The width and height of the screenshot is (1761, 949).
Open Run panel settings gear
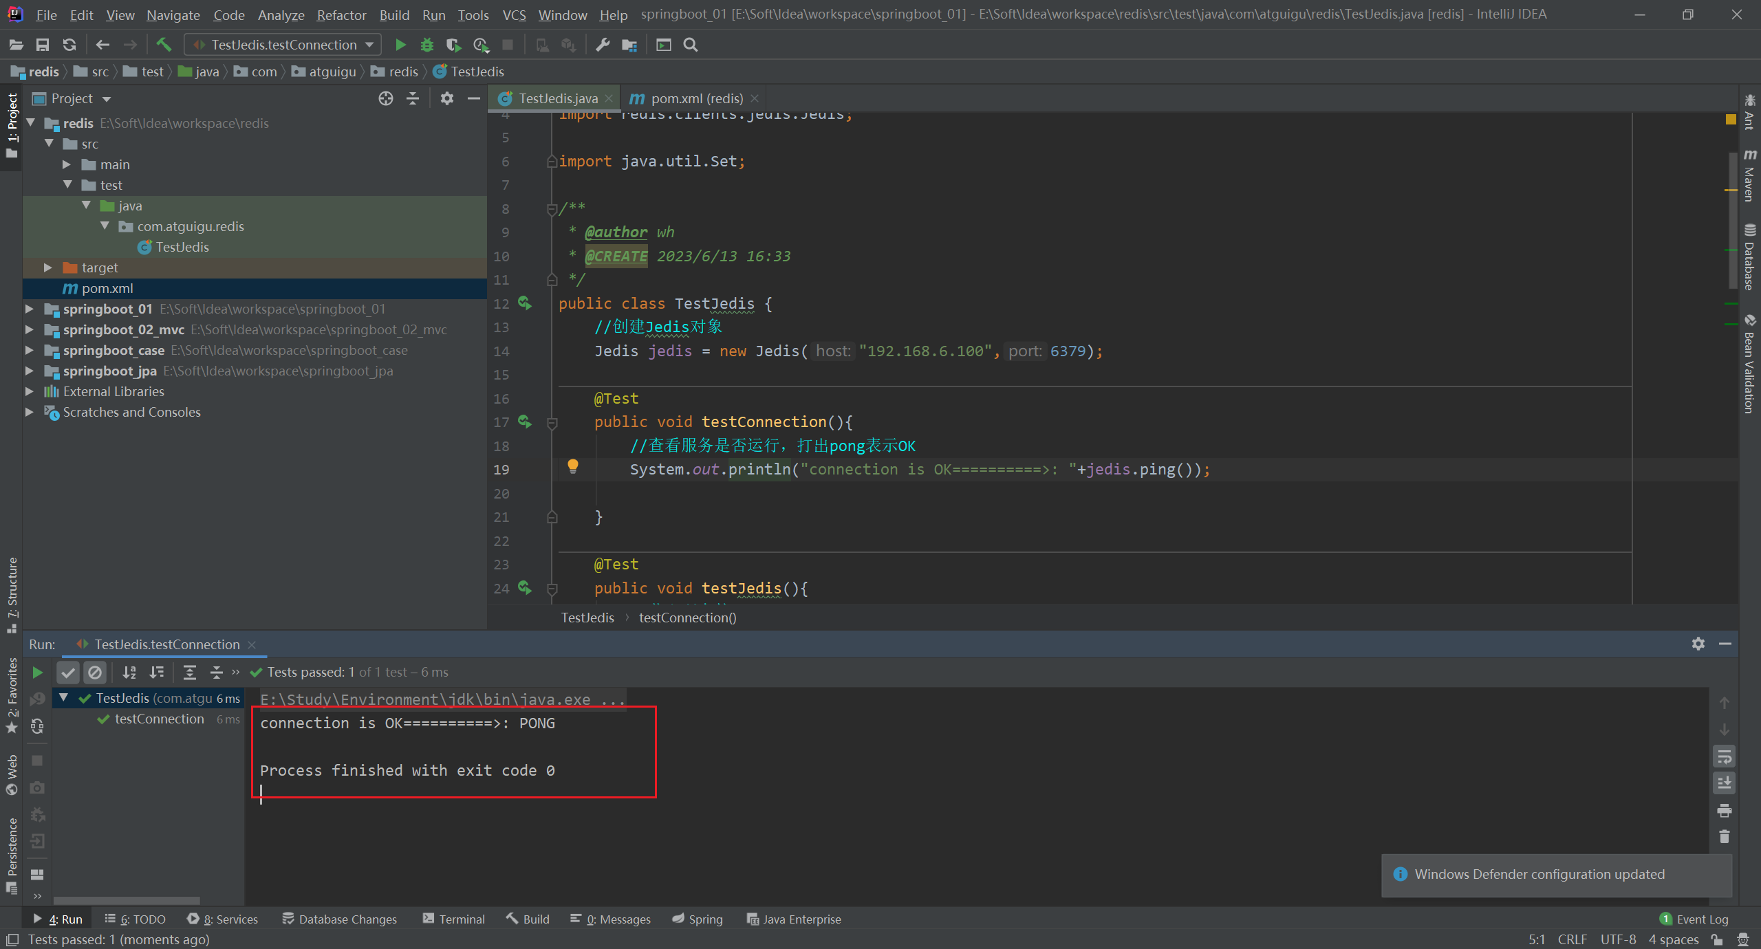[1698, 644]
